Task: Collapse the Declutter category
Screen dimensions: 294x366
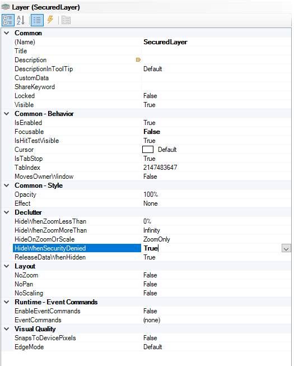Action: [7, 212]
